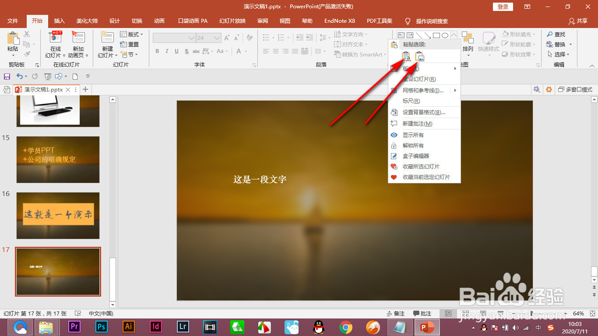This screenshot has height=336, width=598.
Task: Click the Format Painter brush icon
Action: (x=27, y=54)
